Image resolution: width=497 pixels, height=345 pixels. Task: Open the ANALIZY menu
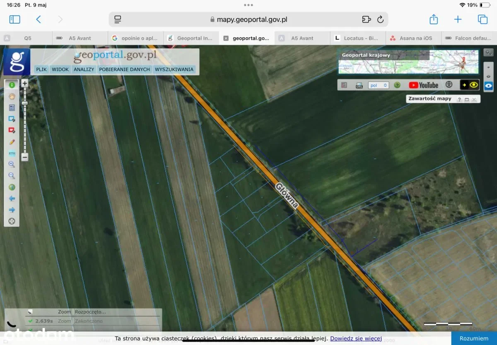coord(84,69)
